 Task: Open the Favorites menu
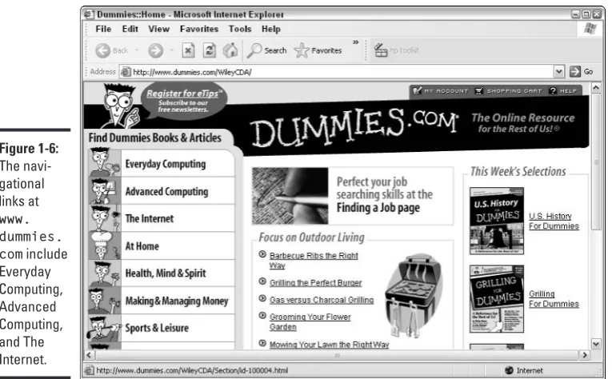point(199,29)
